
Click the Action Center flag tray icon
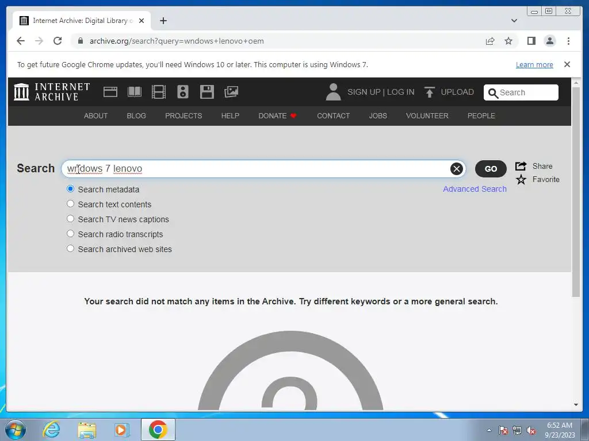[x=503, y=431]
